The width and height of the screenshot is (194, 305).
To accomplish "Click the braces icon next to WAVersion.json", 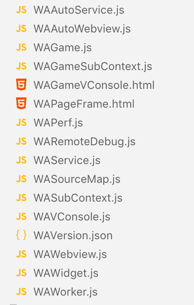I will pos(21,235).
